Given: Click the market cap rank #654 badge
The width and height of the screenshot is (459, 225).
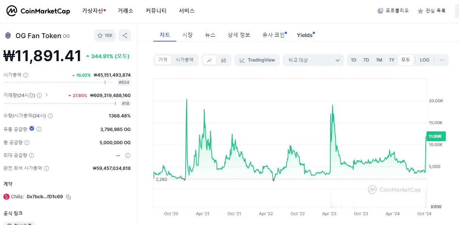Looking at the screenshot, I should tap(124, 82).
